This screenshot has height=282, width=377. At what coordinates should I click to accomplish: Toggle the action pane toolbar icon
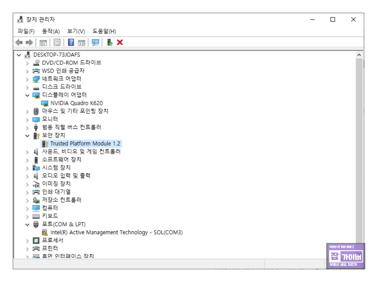coord(81,43)
